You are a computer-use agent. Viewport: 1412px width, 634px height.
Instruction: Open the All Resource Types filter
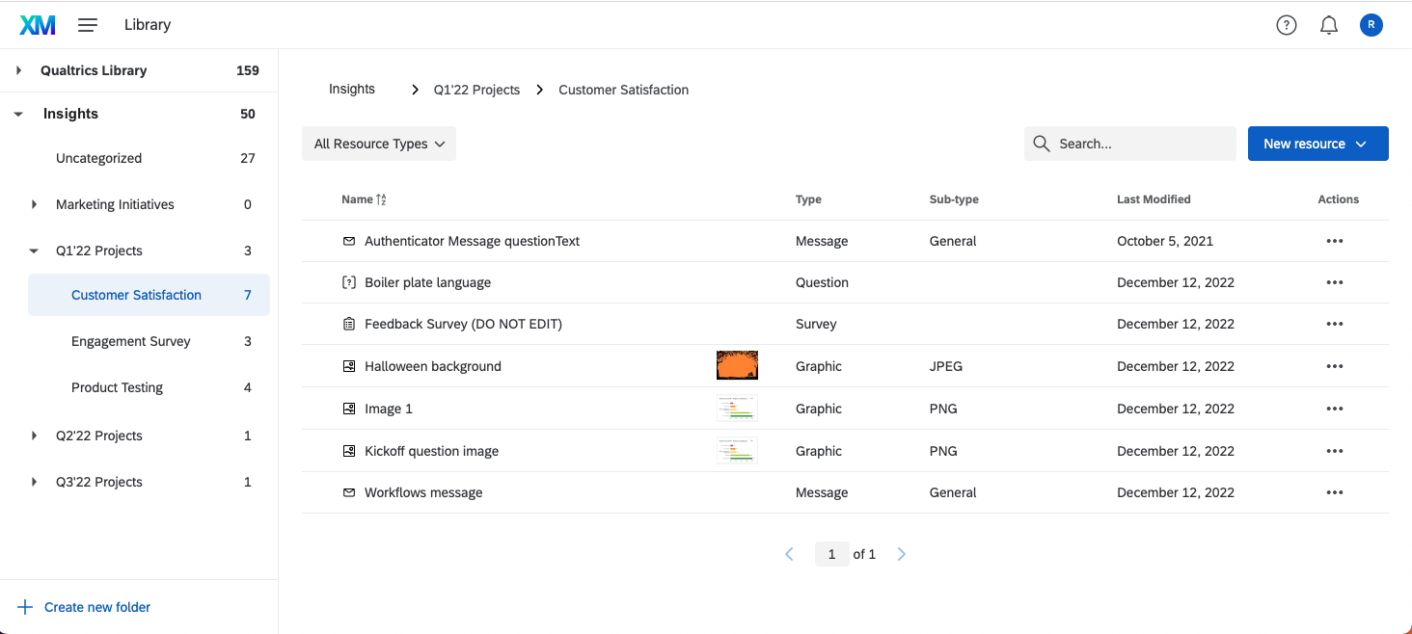(x=378, y=143)
